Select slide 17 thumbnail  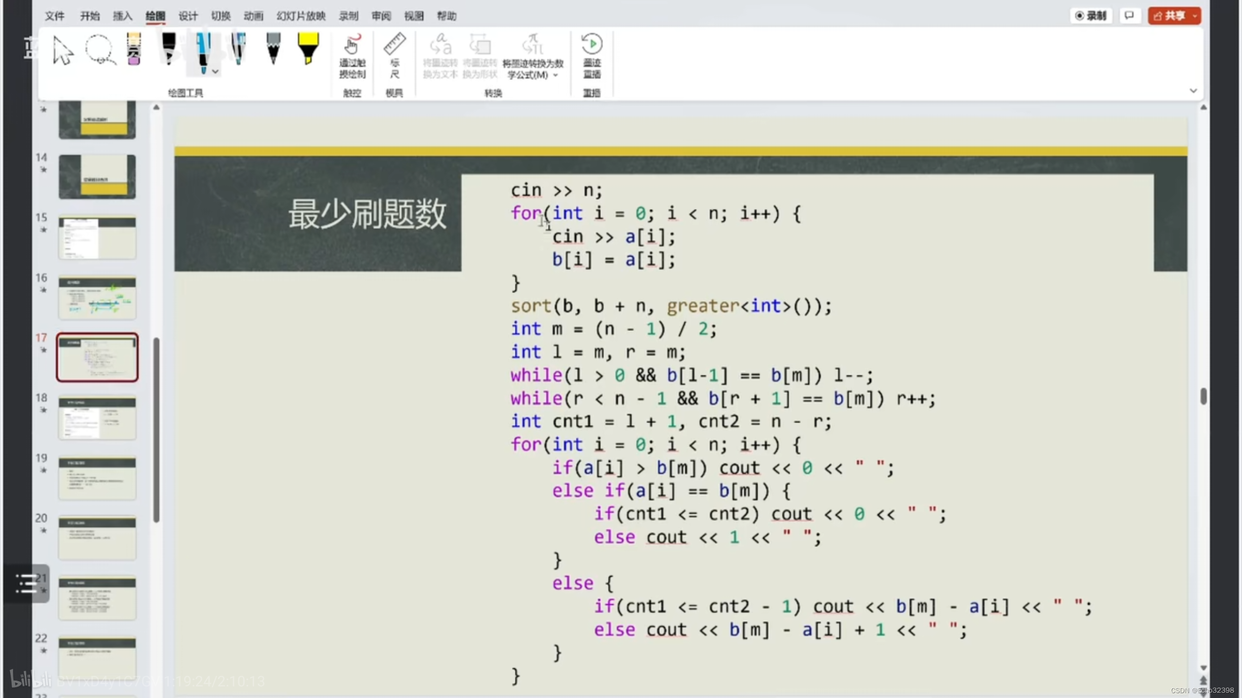pos(97,357)
